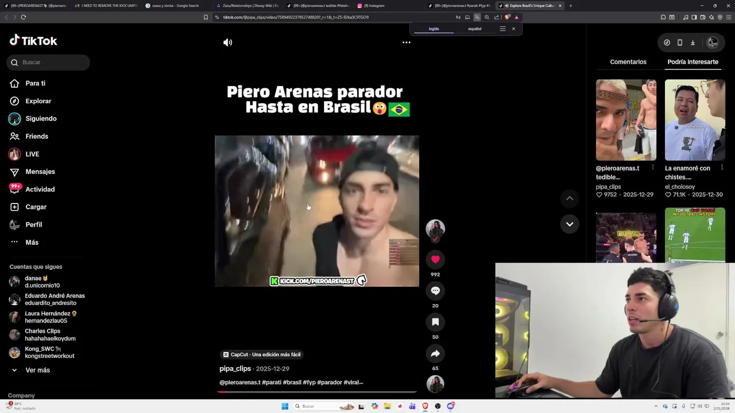Click the pipa_clips username below the video
Viewport: 735px width, 413px height.
point(235,369)
